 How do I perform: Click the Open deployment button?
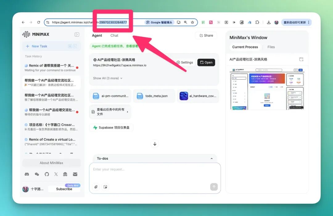pyautogui.click(x=206, y=62)
